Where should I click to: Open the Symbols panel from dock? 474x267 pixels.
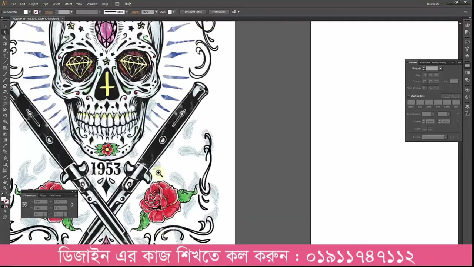tap(467, 56)
